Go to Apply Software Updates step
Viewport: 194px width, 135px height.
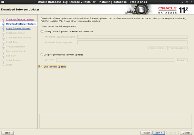[18, 28]
